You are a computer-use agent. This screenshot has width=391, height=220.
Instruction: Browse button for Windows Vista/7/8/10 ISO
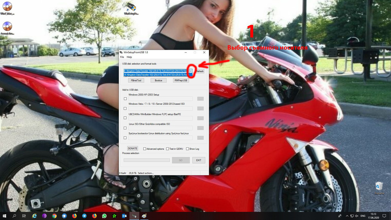(200, 108)
